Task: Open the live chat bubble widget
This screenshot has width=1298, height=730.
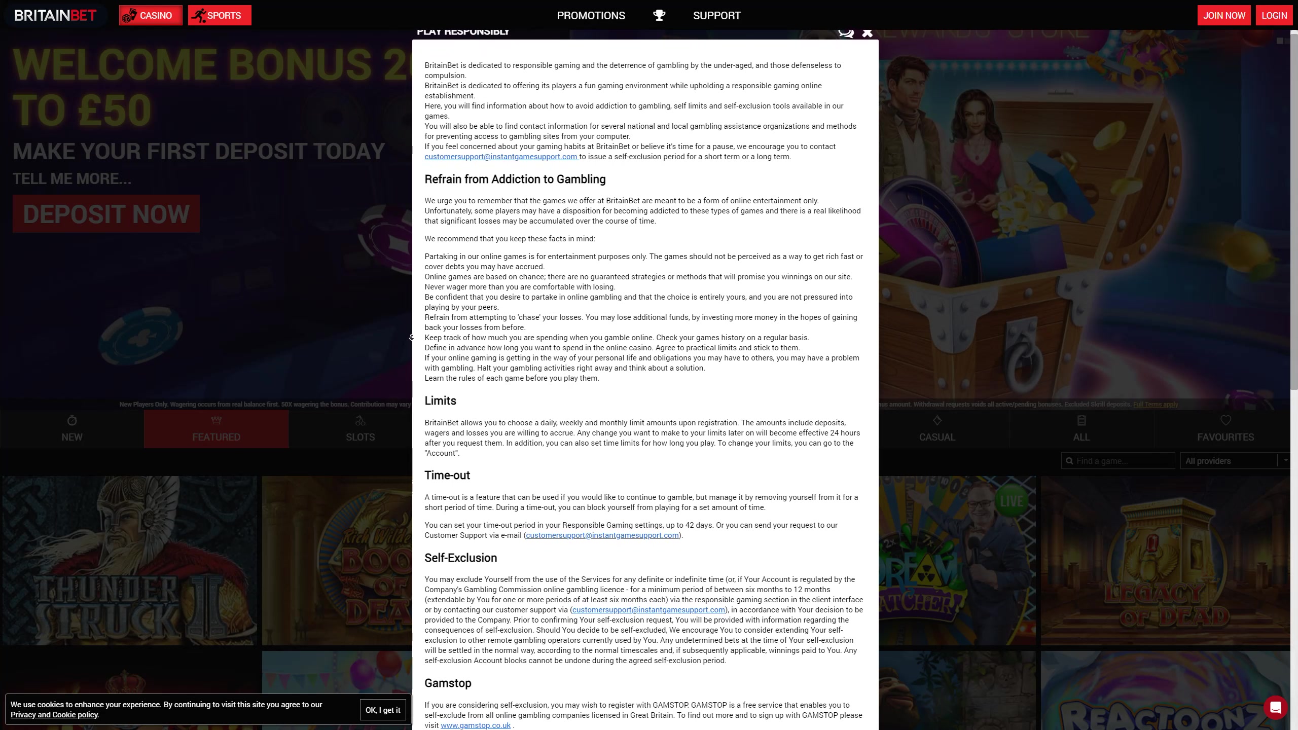Action: click(x=1275, y=707)
